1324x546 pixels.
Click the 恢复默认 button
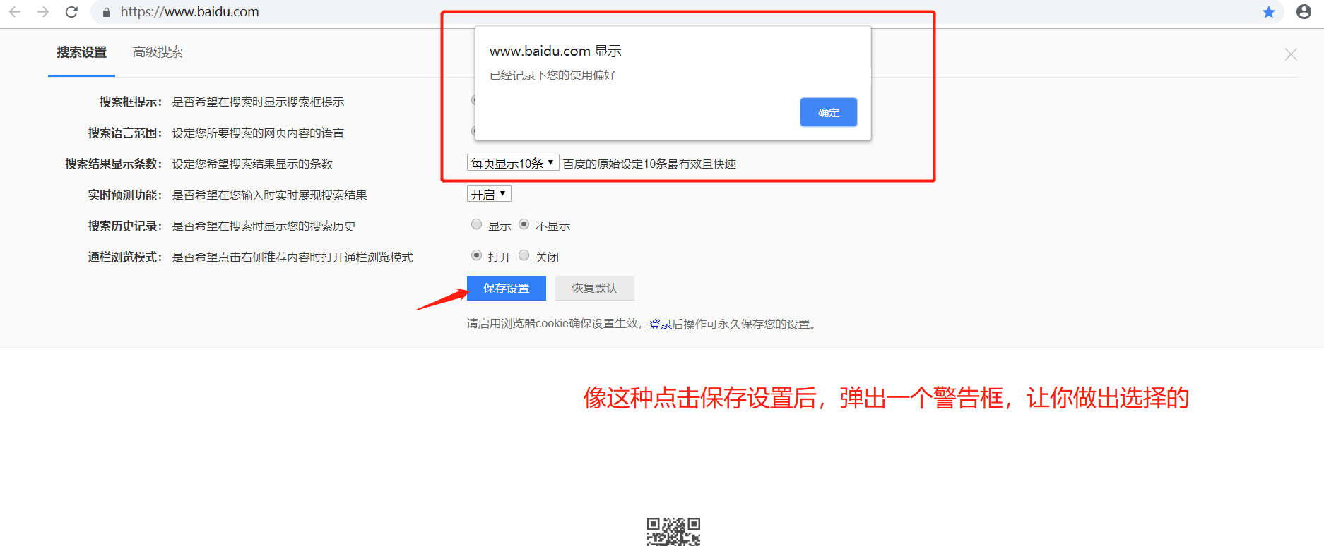coord(594,288)
